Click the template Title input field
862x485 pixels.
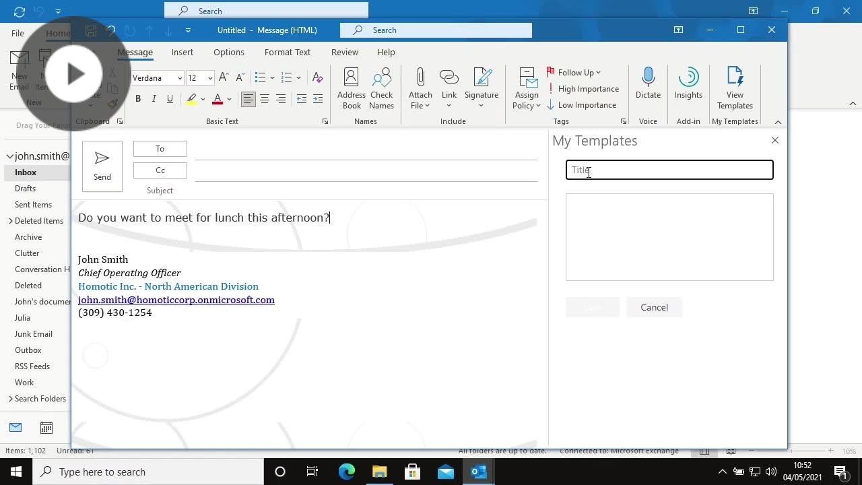[669, 170]
